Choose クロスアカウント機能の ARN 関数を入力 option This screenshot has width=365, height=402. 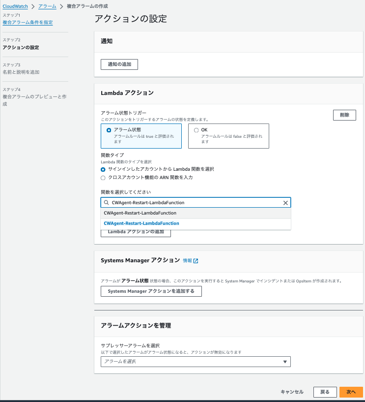[103, 178]
